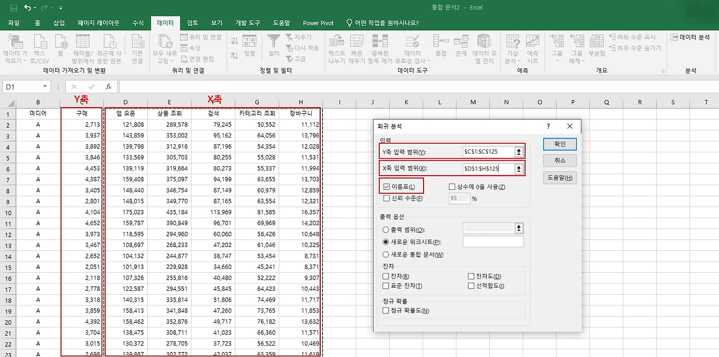
Task: Check the 표준 잔차 checkbox
Action: (x=386, y=286)
